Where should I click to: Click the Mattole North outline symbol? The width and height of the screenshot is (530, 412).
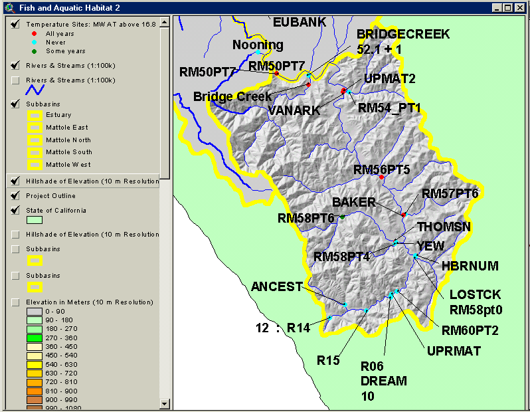pos(35,140)
